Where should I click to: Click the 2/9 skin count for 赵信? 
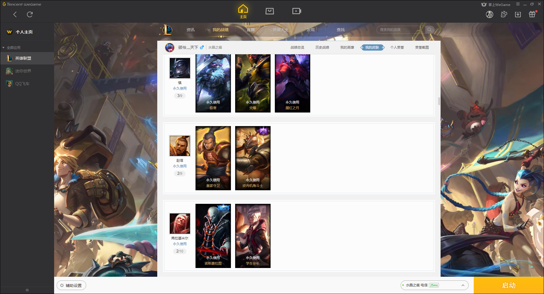click(x=180, y=174)
